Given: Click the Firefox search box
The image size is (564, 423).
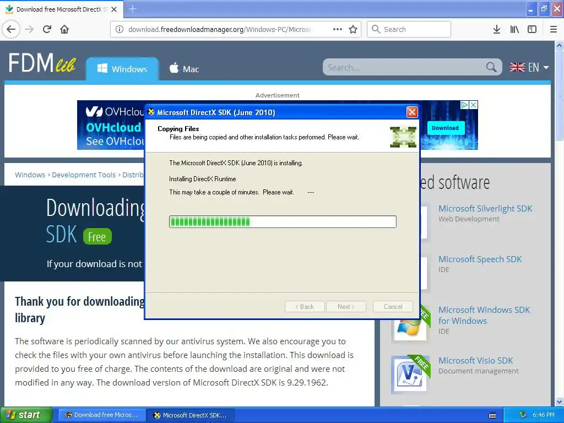Looking at the screenshot, I should pyautogui.click(x=409, y=29).
